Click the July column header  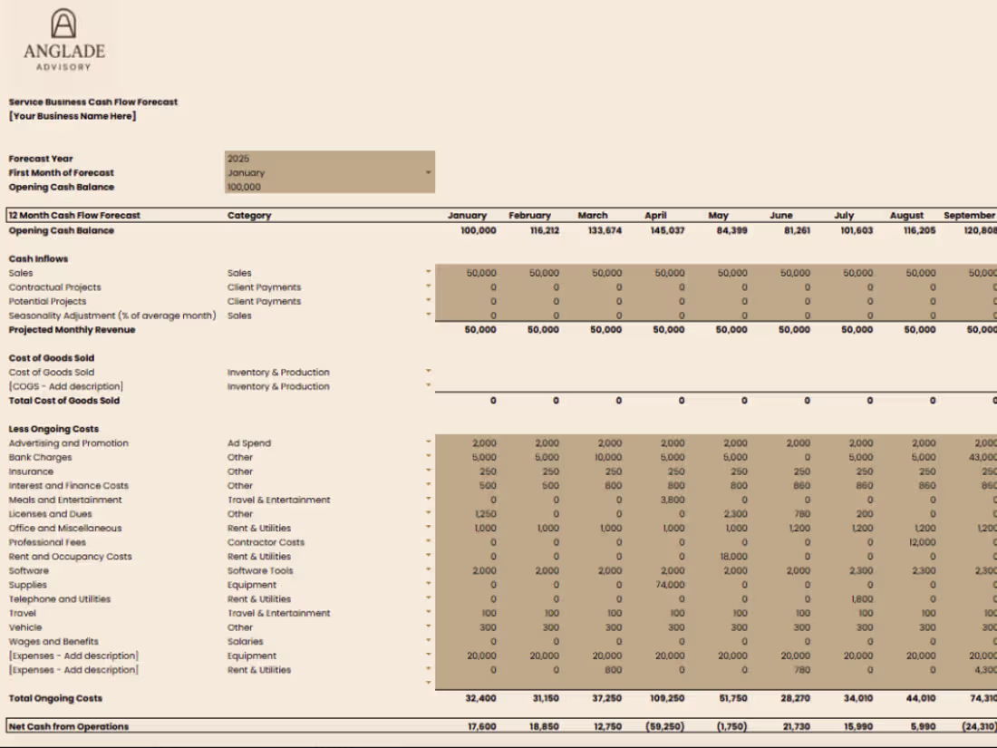(x=844, y=216)
